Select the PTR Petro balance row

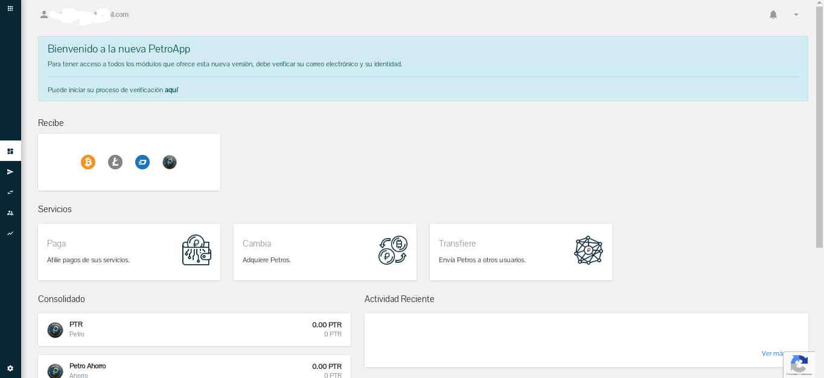(x=194, y=330)
